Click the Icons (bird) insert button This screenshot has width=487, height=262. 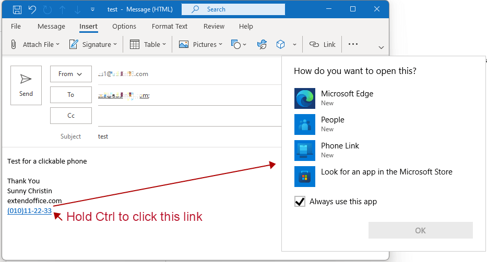(x=262, y=45)
